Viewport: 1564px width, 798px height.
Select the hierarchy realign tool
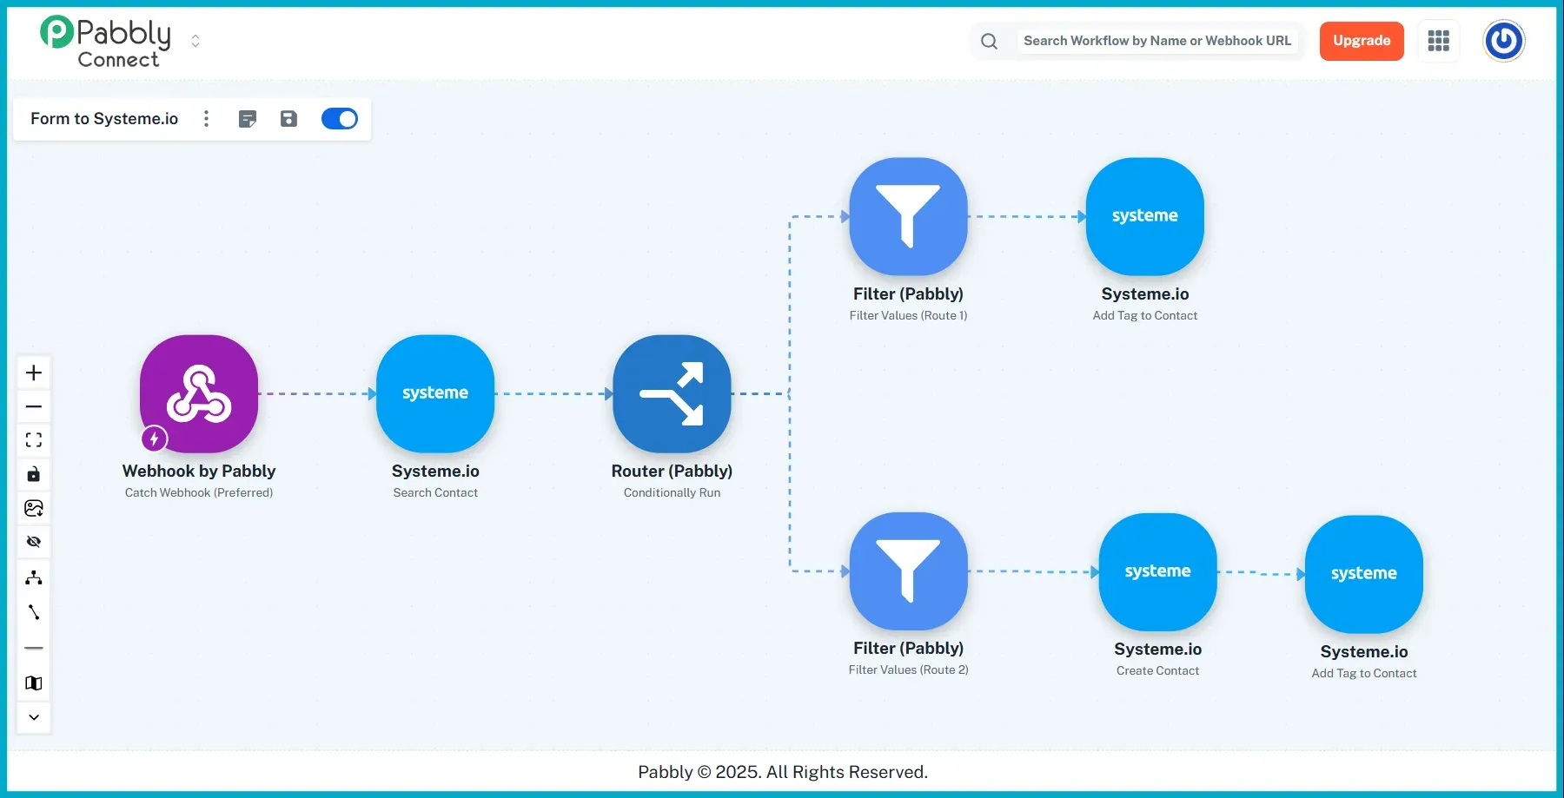pyautogui.click(x=34, y=577)
